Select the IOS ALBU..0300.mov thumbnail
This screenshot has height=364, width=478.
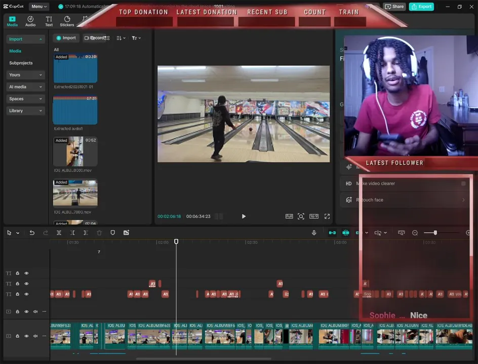tap(75, 151)
